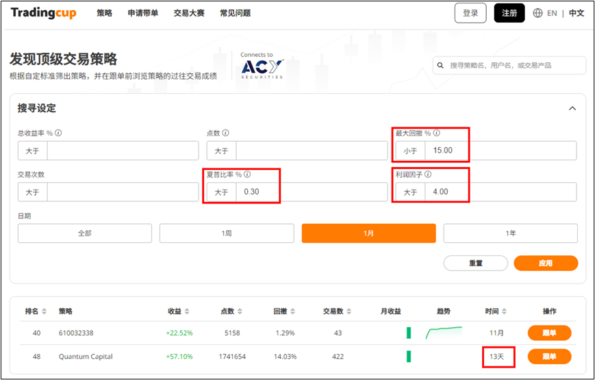Open the 策略 navigation menu
The width and height of the screenshot is (595, 380).
pos(104,13)
